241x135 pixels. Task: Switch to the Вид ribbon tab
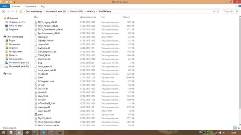43,6
